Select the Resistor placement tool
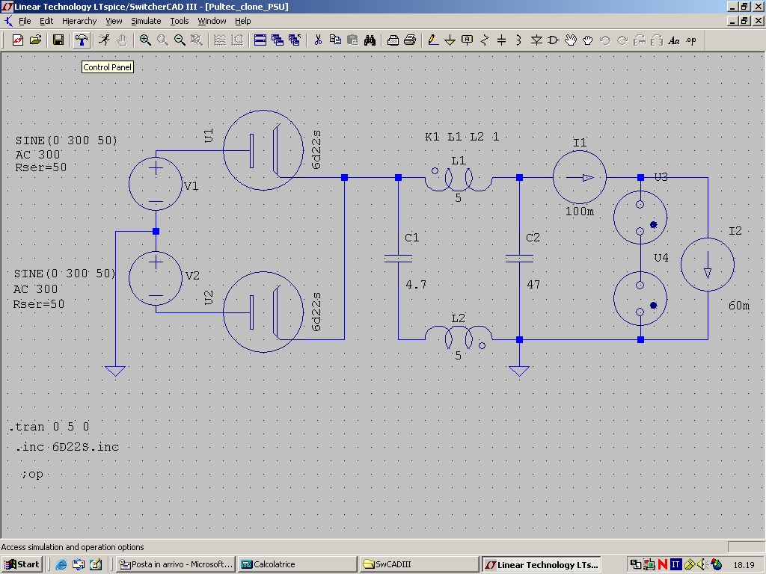 [x=485, y=40]
